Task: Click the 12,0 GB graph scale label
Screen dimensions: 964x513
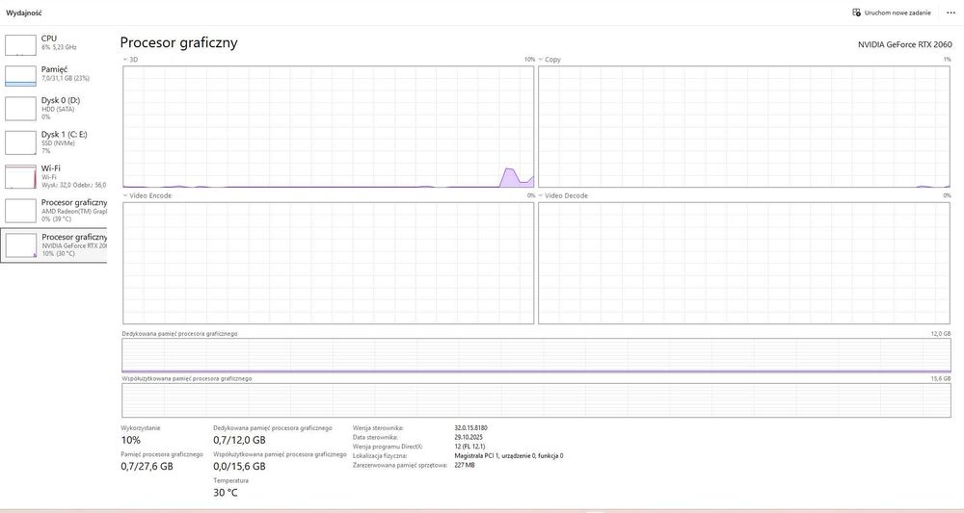Action: (x=941, y=334)
